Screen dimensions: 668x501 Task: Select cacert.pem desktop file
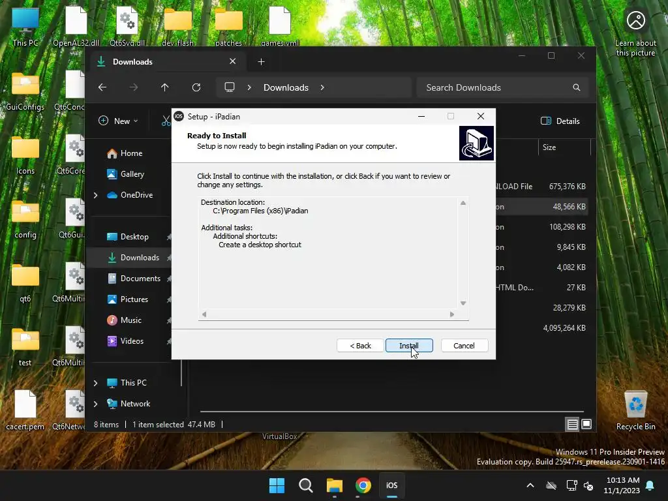[25, 410]
